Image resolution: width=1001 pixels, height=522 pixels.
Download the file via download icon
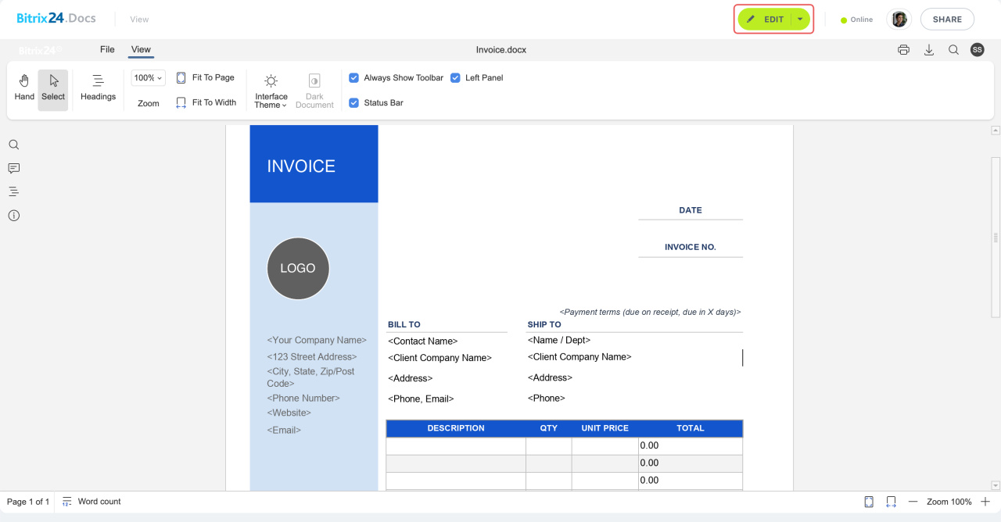coord(929,50)
